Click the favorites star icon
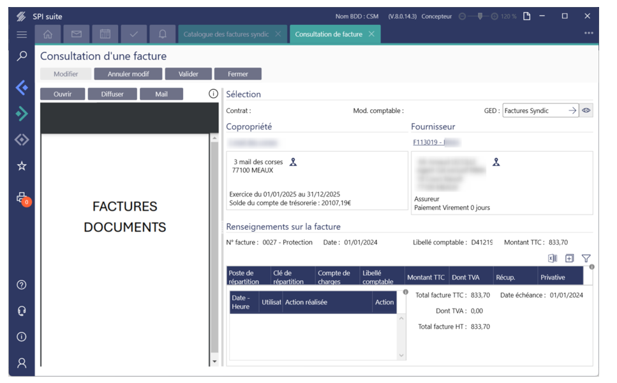 (22, 166)
